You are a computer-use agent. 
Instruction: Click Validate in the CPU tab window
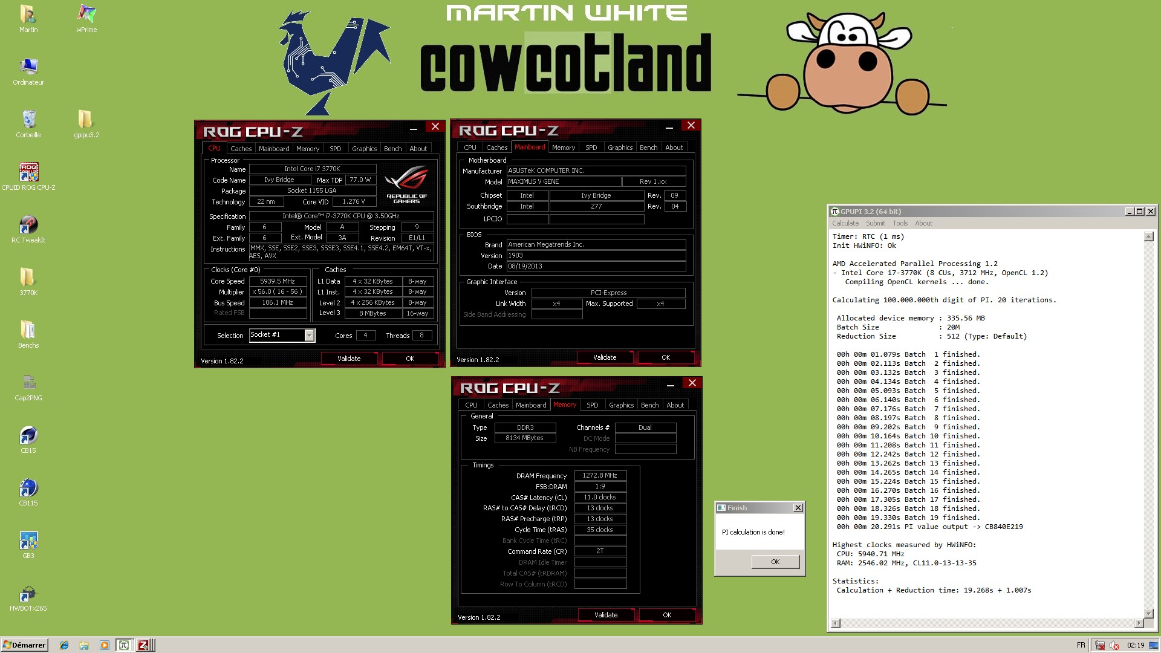pyautogui.click(x=349, y=359)
